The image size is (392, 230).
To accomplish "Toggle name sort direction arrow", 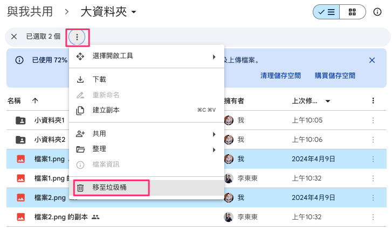I will pyautogui.click(x=35, y=100).
